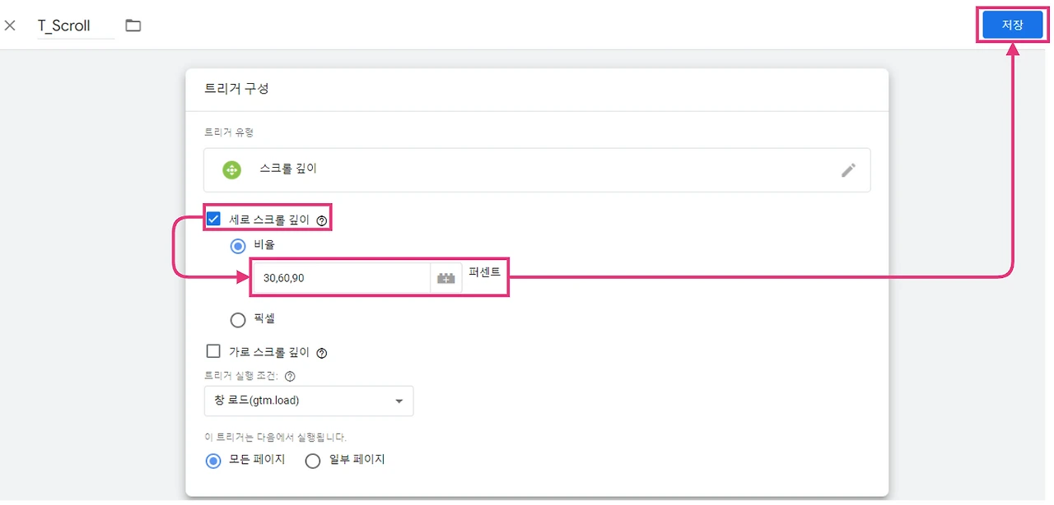Click the 30,60,90 percent input field
The image size is (1054, 505).
click(x=339, y=278)
